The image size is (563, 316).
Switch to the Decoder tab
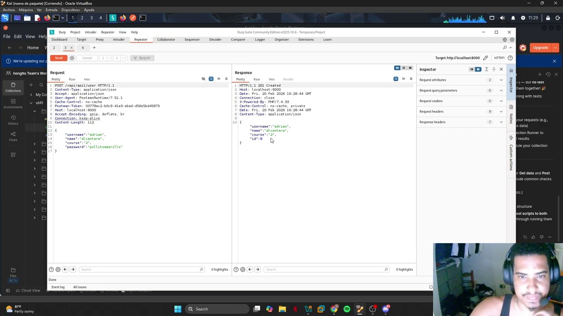click(215, 39)
